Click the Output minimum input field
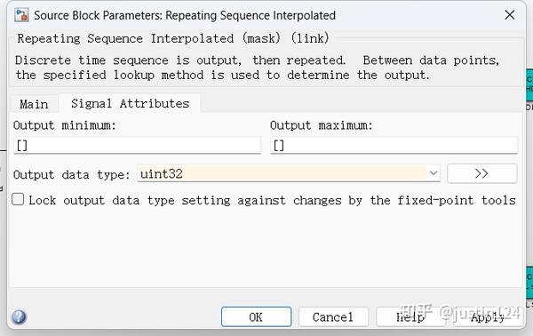Screen dimensions: 533x336 [x=138, y=146]
